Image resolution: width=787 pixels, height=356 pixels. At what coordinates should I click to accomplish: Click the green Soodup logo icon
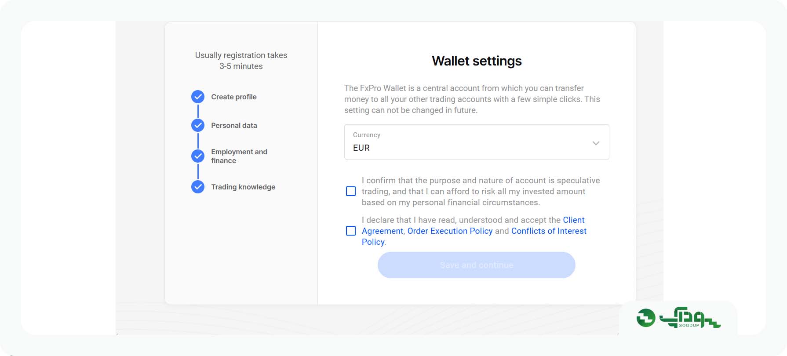point(646,318)
